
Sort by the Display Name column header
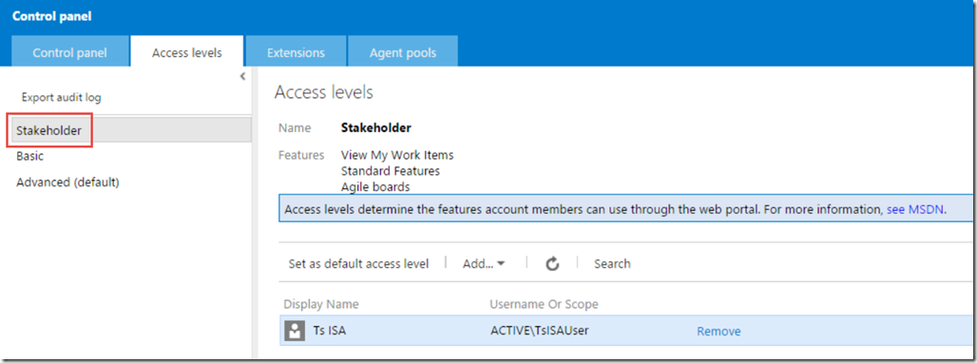coord(321,304)
